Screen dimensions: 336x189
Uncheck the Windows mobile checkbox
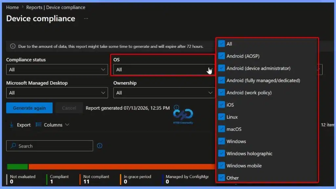tap(221, 166)
